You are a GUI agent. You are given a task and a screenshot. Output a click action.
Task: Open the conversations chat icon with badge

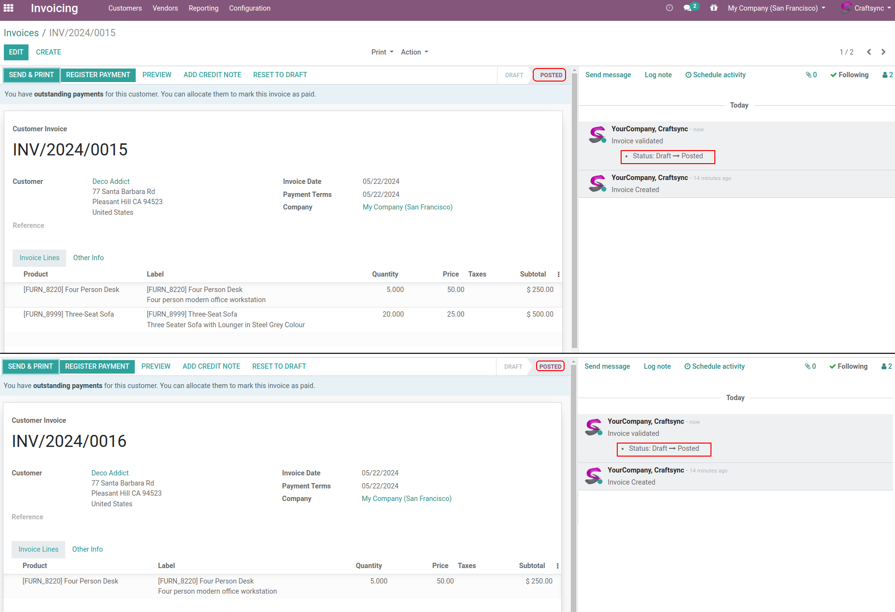(x=688, y=8)
